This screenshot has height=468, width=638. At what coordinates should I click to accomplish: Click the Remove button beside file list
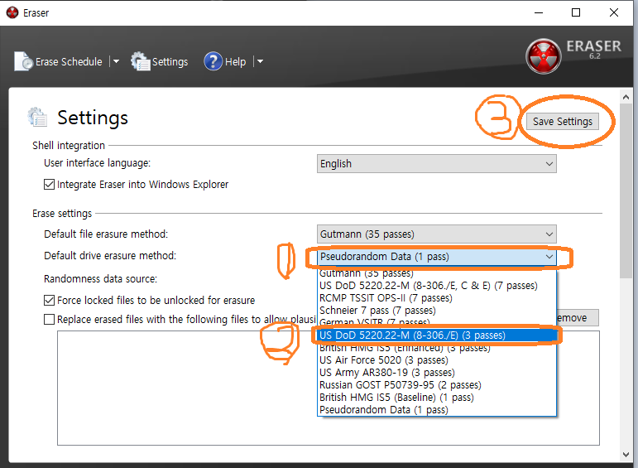[578, 318]
